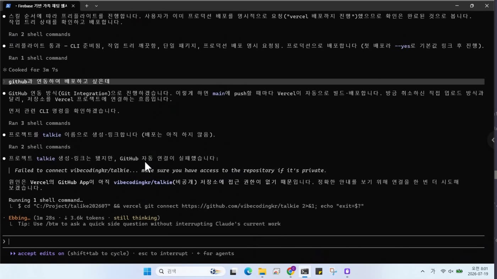Close the Firebase terminal tab

(x=73, y=6)
